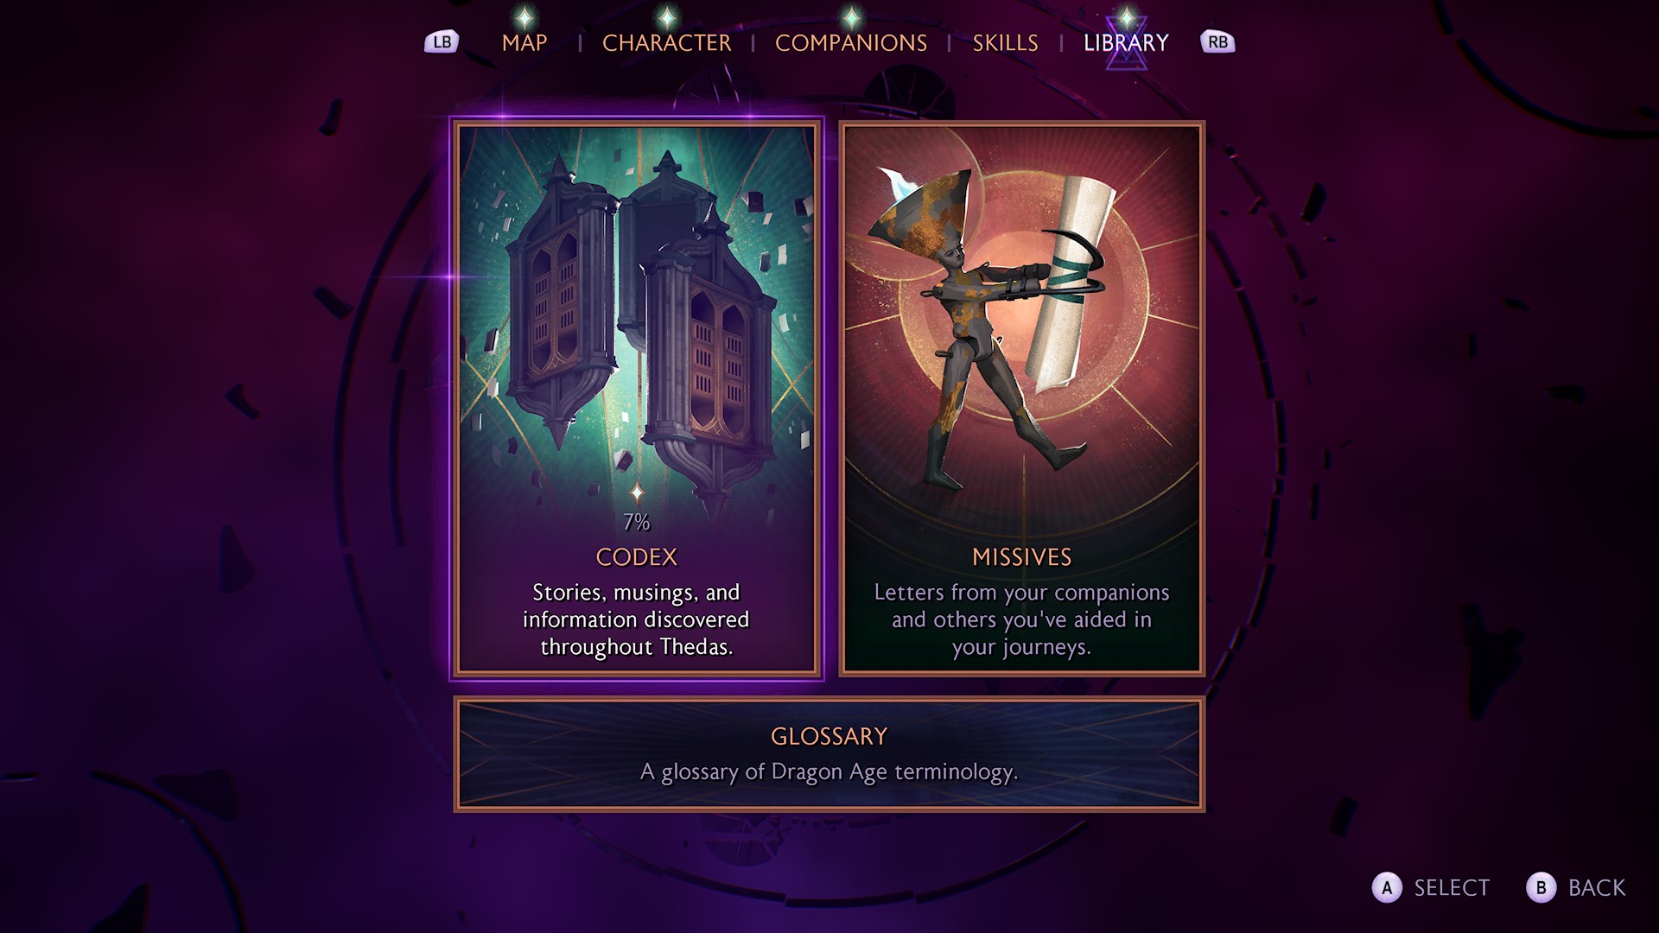Viewport: 1659px width, 933px height.
Task: Click the Select prompt label
Action: click(x=1452, y=888)
